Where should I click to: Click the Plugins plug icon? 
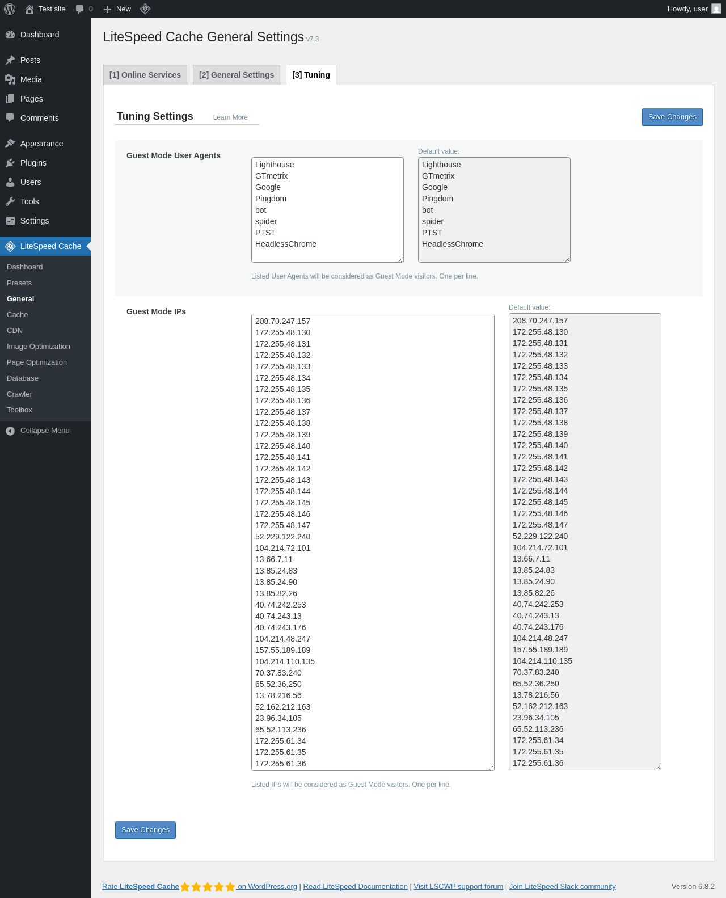pyautogui.click(x=10, y=163)
